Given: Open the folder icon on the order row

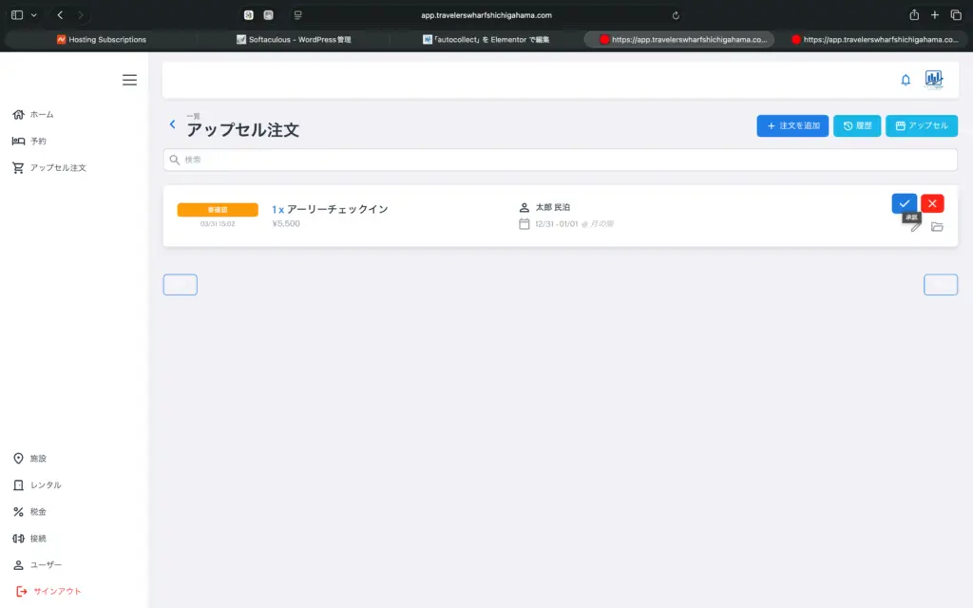Looking at the screenshot, I should [937, 227].
